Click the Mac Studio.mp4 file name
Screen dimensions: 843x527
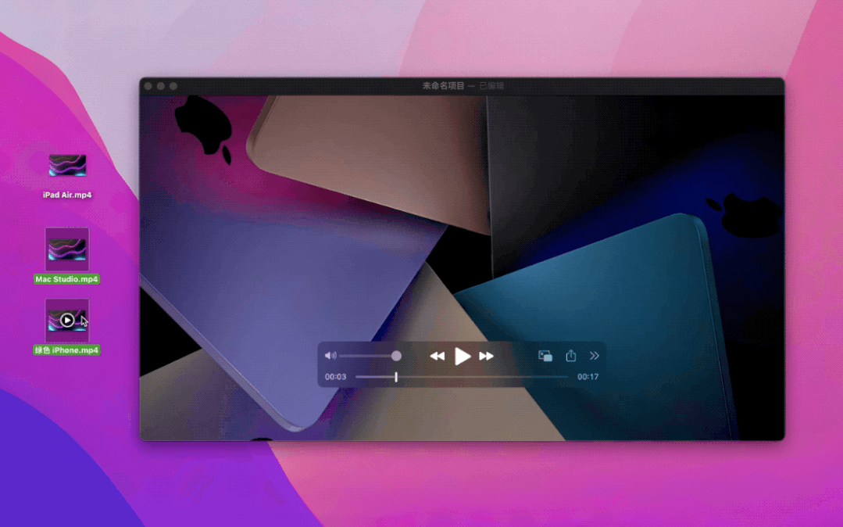pos(66,279)
